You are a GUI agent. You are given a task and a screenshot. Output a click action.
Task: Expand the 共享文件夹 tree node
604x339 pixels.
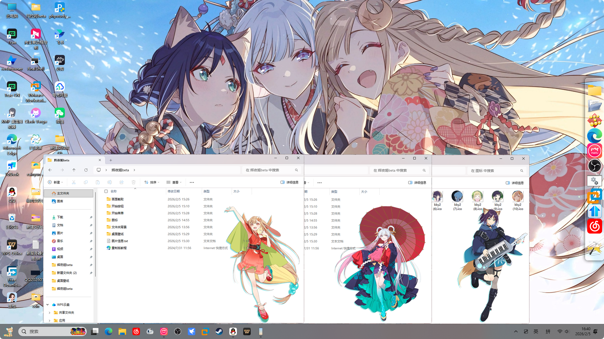49,313
